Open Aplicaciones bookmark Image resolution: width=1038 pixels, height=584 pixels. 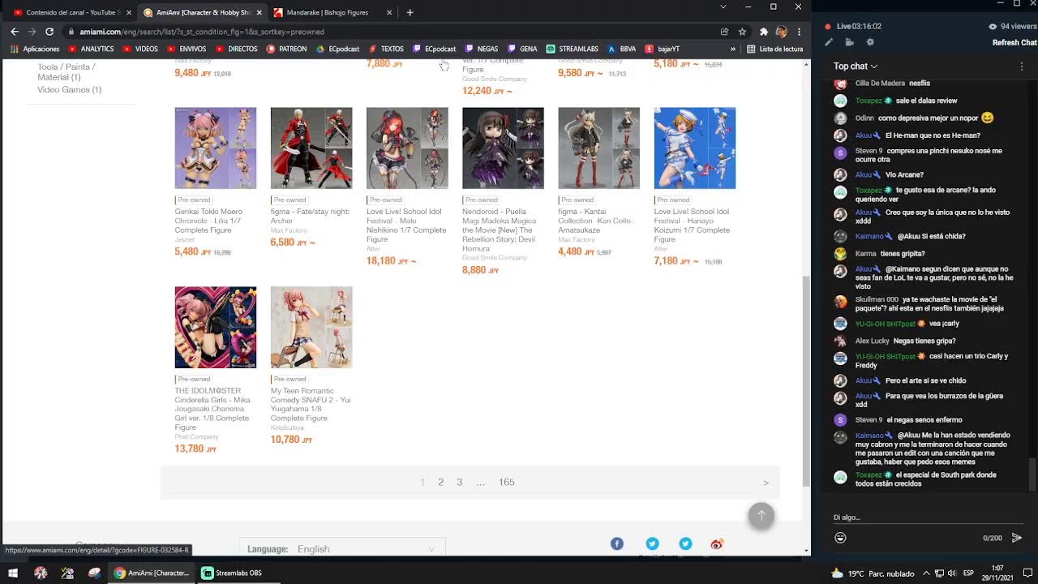point(35,49)
